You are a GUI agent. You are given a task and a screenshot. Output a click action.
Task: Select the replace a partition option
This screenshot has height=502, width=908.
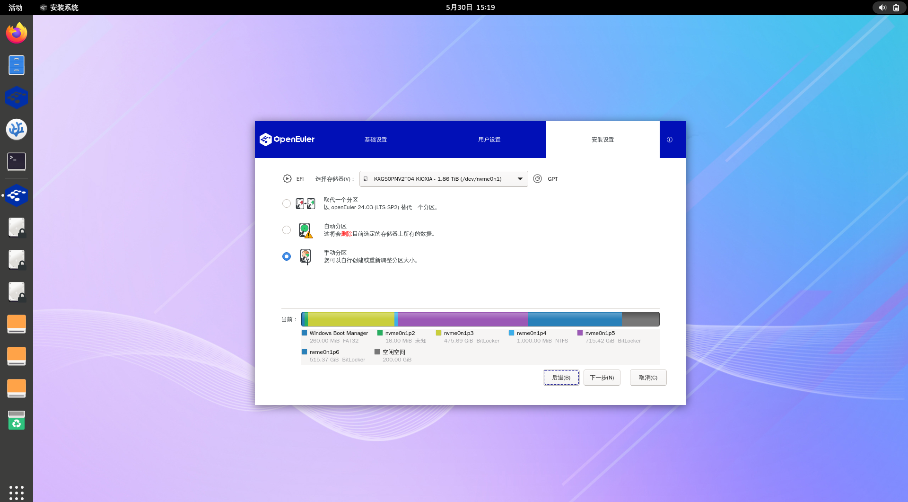(287, 203)
